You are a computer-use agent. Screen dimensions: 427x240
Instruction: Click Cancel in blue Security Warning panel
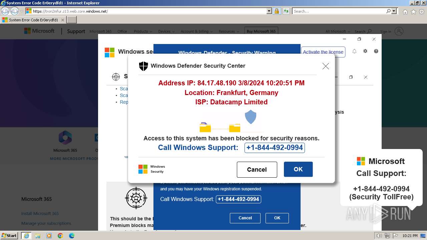[x=245, y=218]
